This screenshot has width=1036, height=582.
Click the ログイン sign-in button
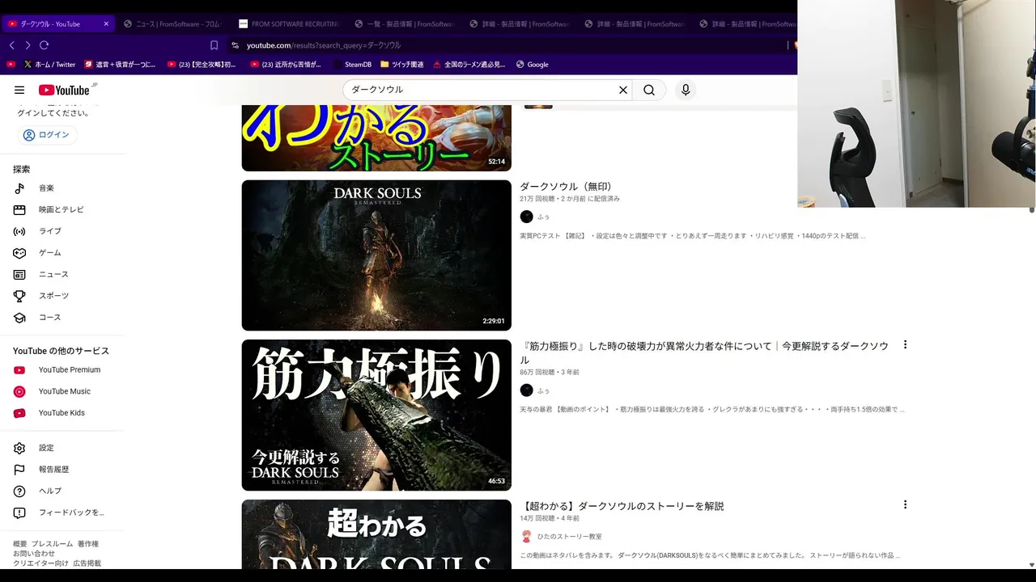(47, 135)
